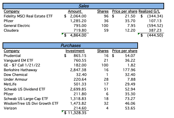Click Price per share header under Purchases
This screenshot has height=118, width=174.
click(125, 51)
